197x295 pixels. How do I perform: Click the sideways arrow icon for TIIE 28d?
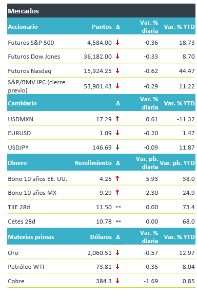coord(119,207)
